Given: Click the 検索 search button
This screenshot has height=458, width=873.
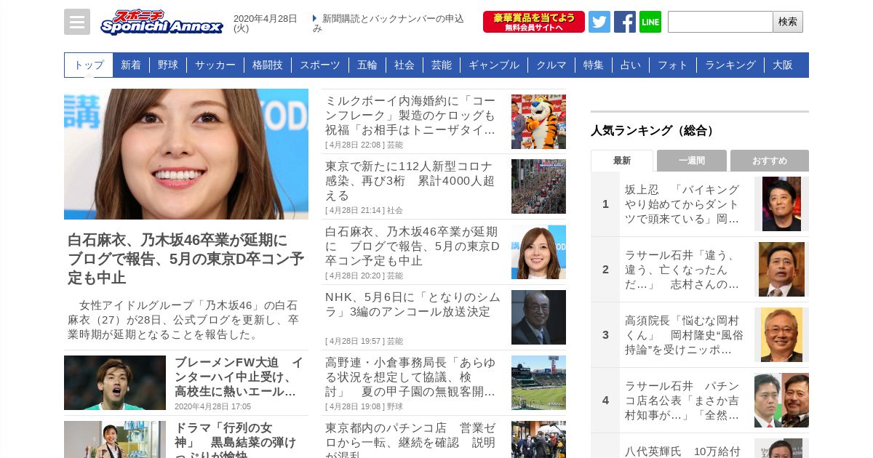Looking at the screenshot, I should tap(788, 22).
